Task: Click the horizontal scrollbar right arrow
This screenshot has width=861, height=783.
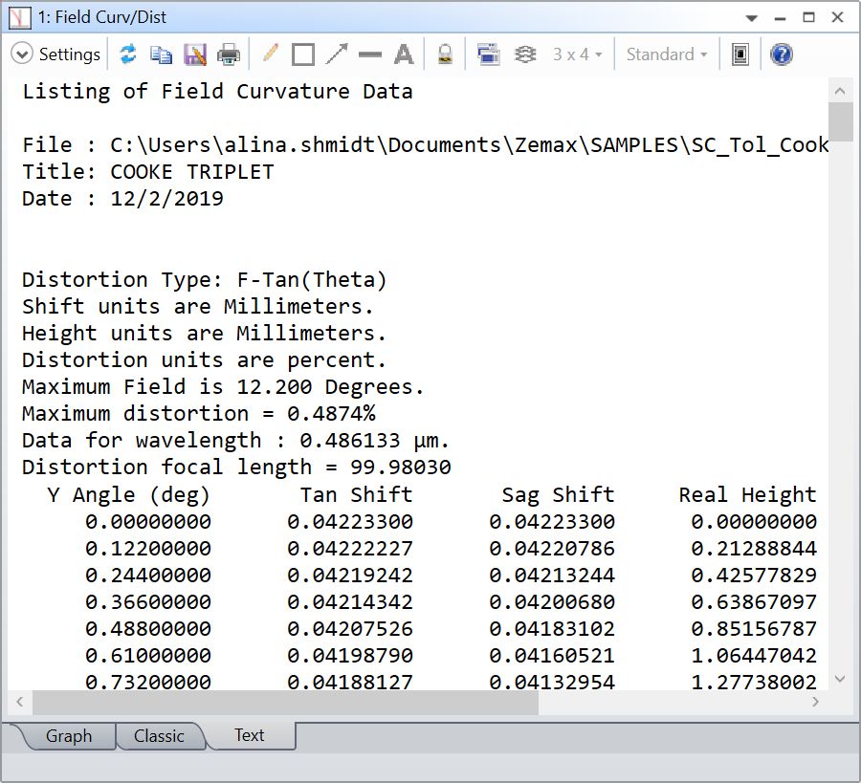Action: (815, 702)
